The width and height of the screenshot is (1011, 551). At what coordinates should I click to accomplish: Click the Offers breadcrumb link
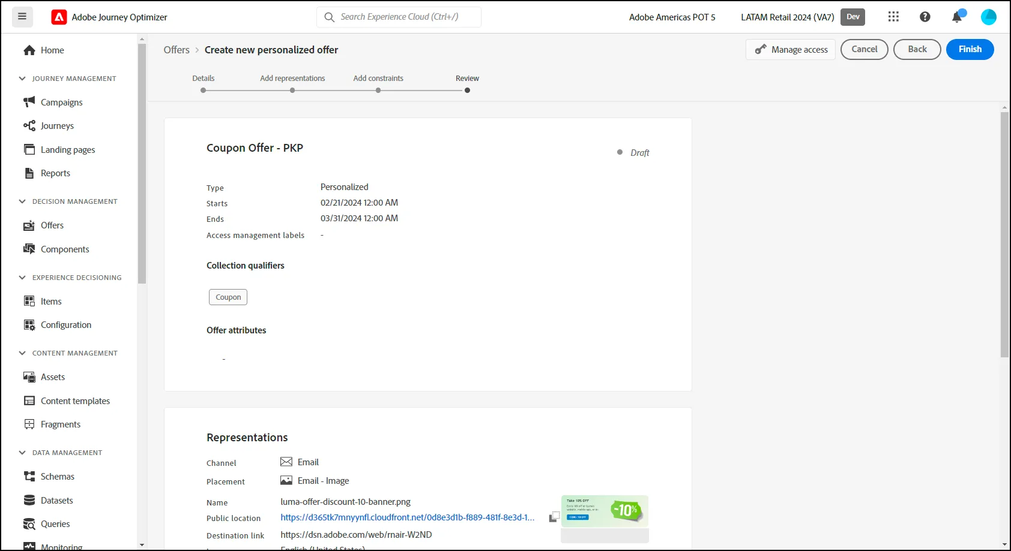(177, 50)
